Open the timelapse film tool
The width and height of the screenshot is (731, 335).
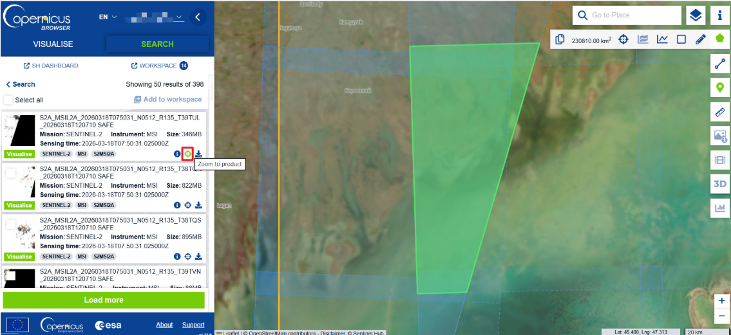pyautogui.click(x=719, y=160)
